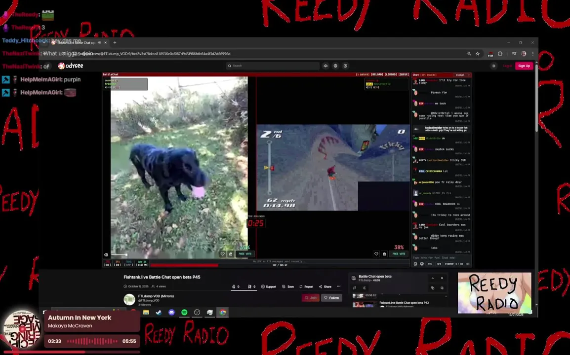
Task: Type-here chat input field in BattleChat
Action: click(x=441, y=258)
